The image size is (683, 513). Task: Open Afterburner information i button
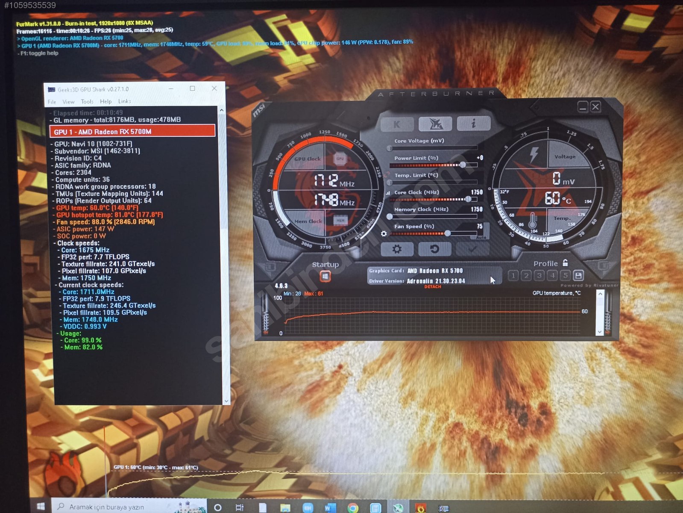click(x=473, y=124)
